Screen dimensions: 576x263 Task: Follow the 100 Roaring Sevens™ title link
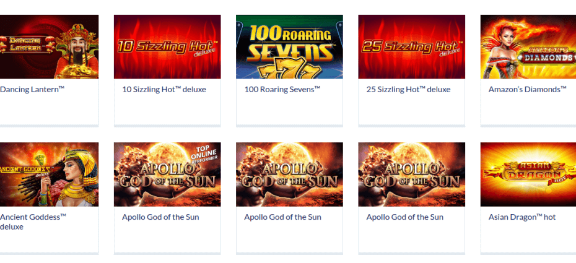click(282, 90)
